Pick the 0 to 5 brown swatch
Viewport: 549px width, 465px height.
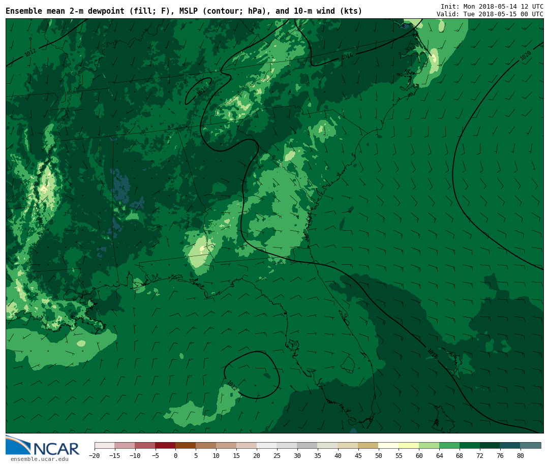186,446
